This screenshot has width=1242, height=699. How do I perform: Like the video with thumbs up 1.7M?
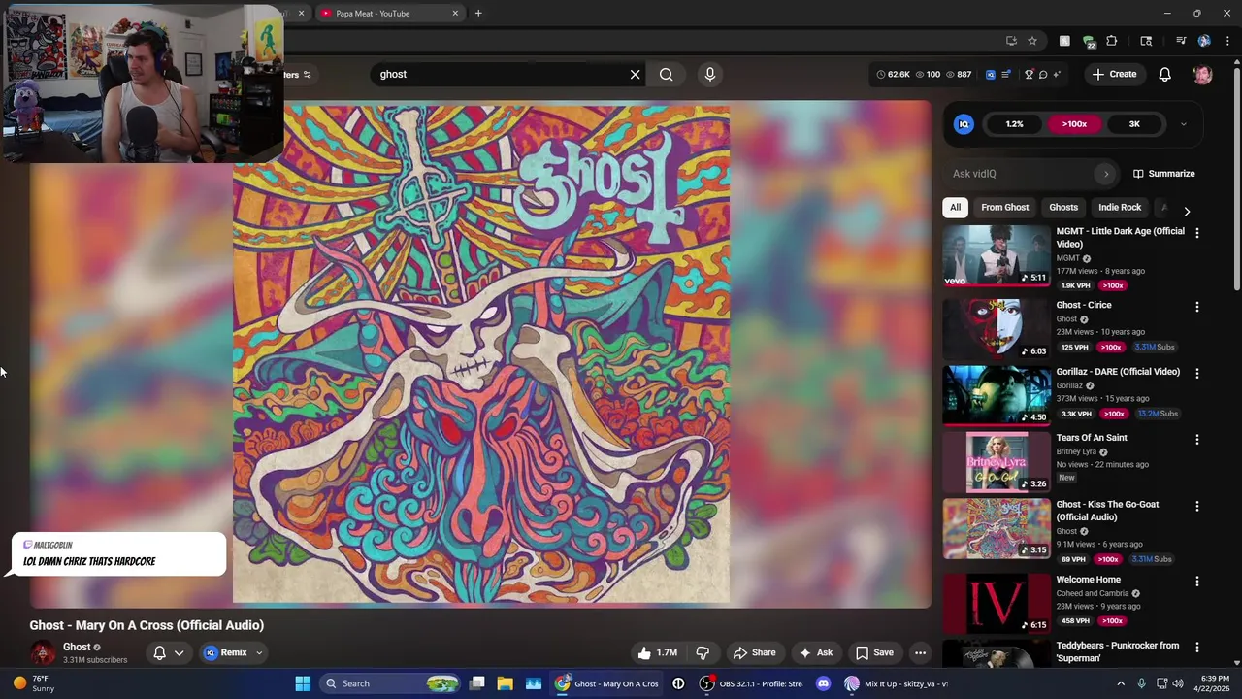(x=658, y=652)
